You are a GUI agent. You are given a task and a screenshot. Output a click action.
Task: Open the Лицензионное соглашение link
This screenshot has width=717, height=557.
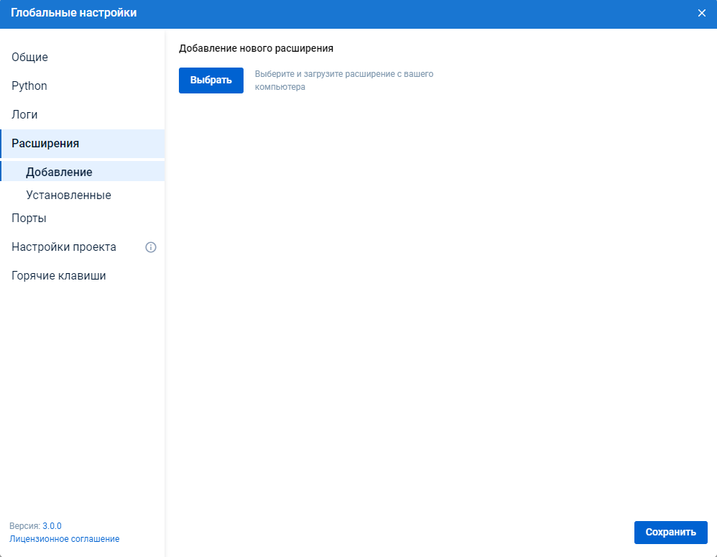[x=65, y=539]
